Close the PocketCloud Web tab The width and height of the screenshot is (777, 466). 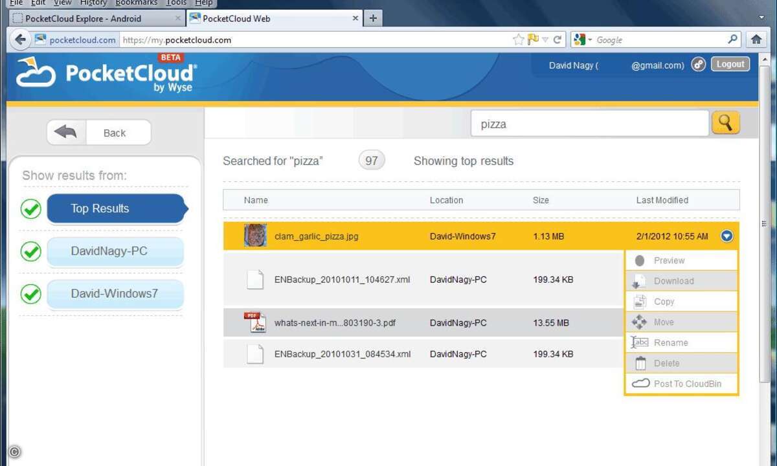354,18
